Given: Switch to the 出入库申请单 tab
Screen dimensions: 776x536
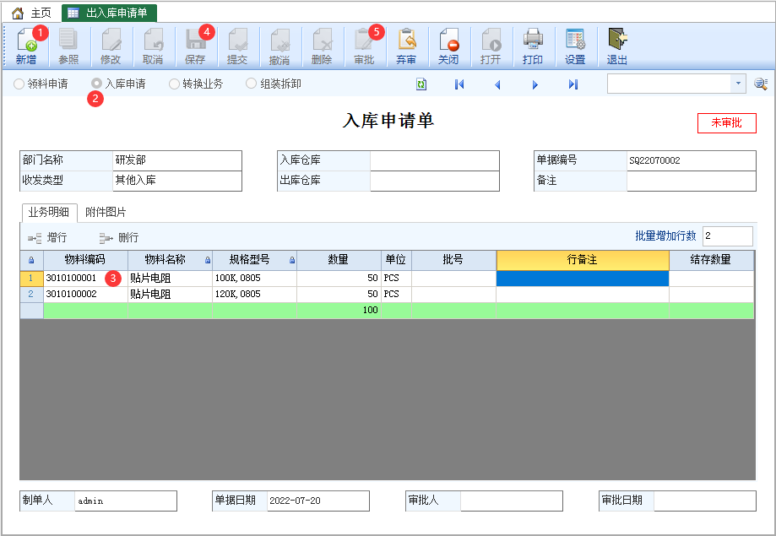Looking at the screenshot, I should (x=110, y=13).
